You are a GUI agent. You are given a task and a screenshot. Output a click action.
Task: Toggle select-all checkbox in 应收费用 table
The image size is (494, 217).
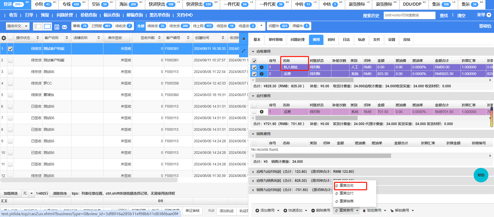[254, 61]
